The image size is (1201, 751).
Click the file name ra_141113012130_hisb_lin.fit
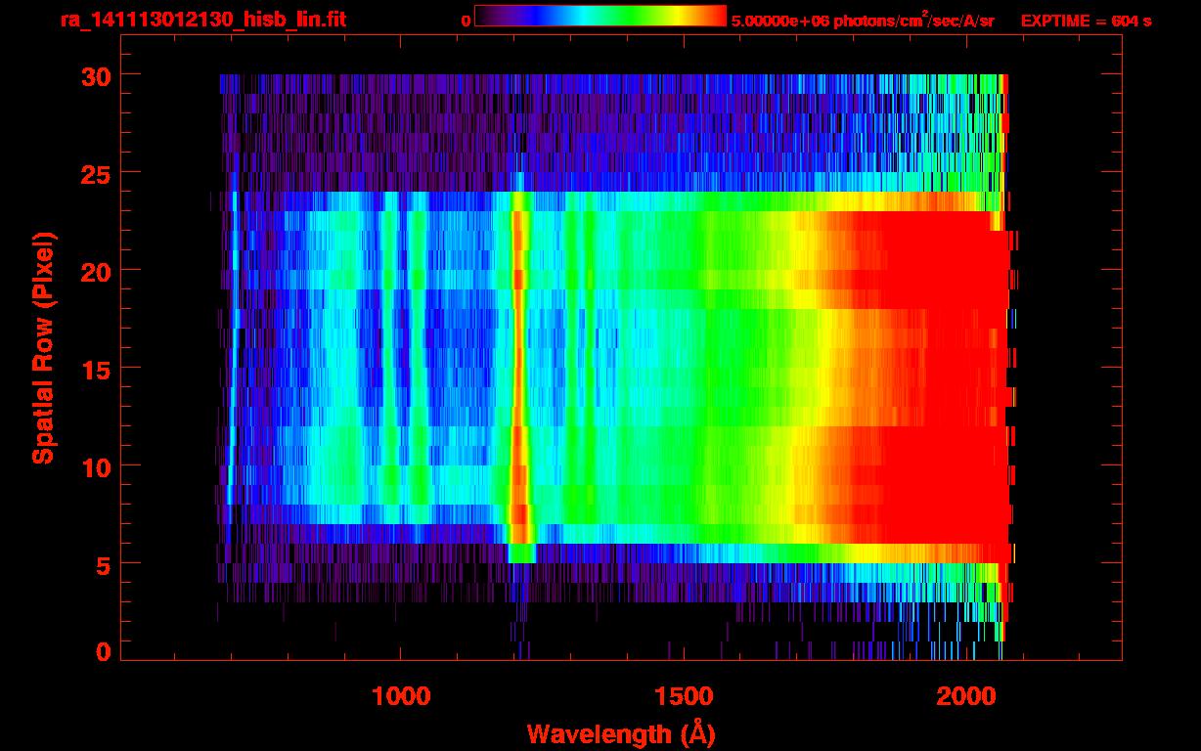point(202,20)
